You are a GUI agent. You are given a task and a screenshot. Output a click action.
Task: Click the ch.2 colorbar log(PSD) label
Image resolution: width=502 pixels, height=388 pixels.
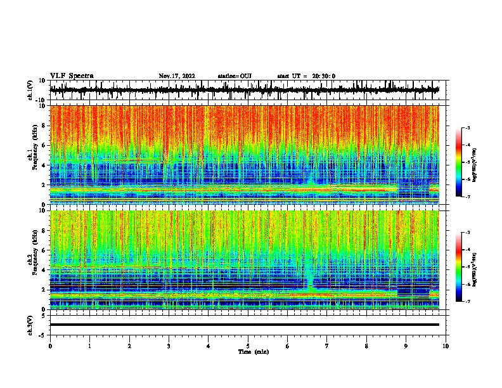click(x=475, y=269)
